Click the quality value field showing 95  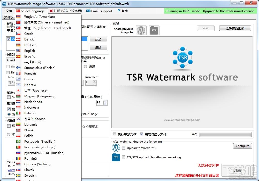pyautogui.click(x=100, y=103)
